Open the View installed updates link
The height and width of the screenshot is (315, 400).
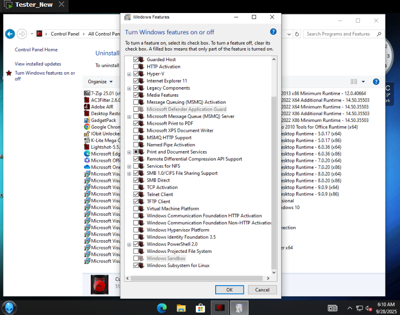pyautogui.click(x=38, y=64)
